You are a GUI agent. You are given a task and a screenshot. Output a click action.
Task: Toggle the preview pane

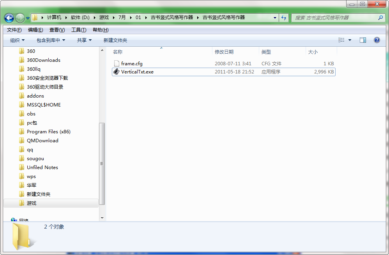pos(363,40)
